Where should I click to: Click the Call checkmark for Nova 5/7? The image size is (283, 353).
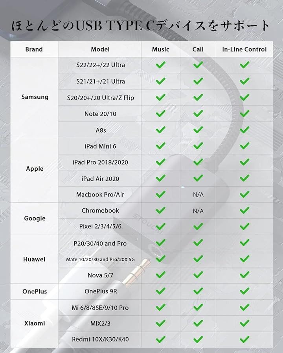(x=198, y=275)
